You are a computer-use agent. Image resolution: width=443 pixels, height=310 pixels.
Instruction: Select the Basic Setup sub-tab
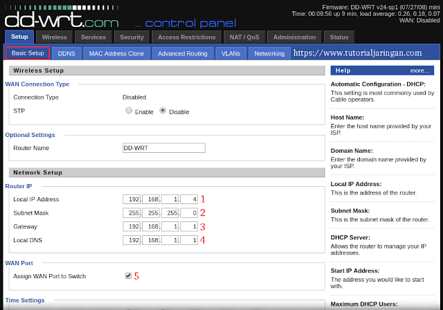[28, 53]
